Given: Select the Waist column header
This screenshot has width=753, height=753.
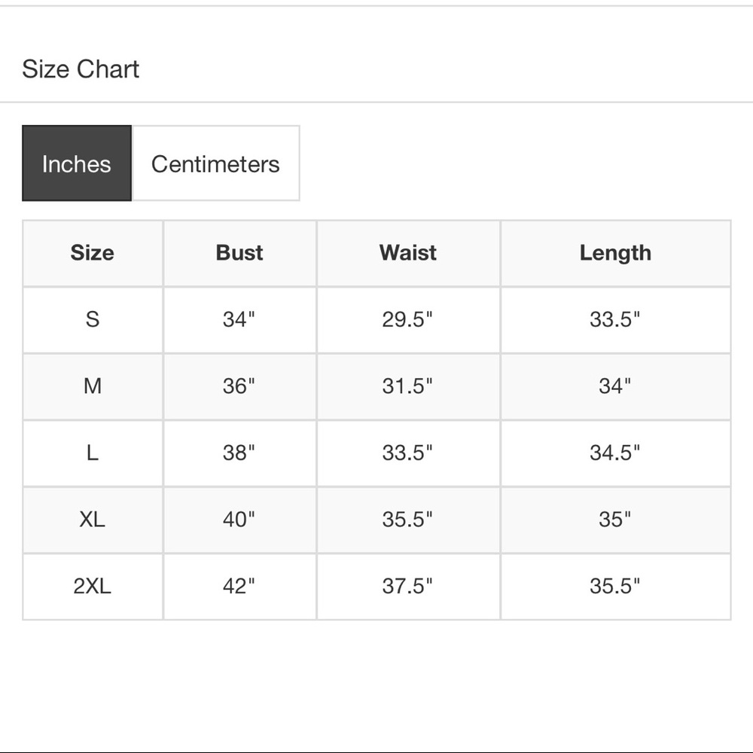Looking at the screenshot, I should [408, 253].
